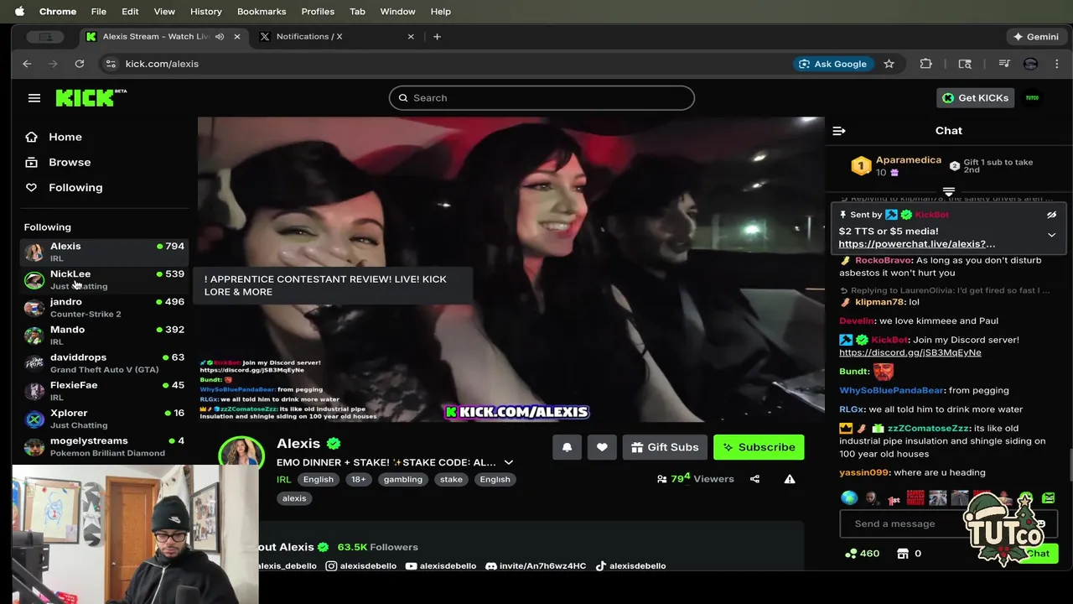This screenshot has width=1073, height=604.
Task: Open FlexieFae's channel
Action: pyautogui.click(x=104, y=390)
